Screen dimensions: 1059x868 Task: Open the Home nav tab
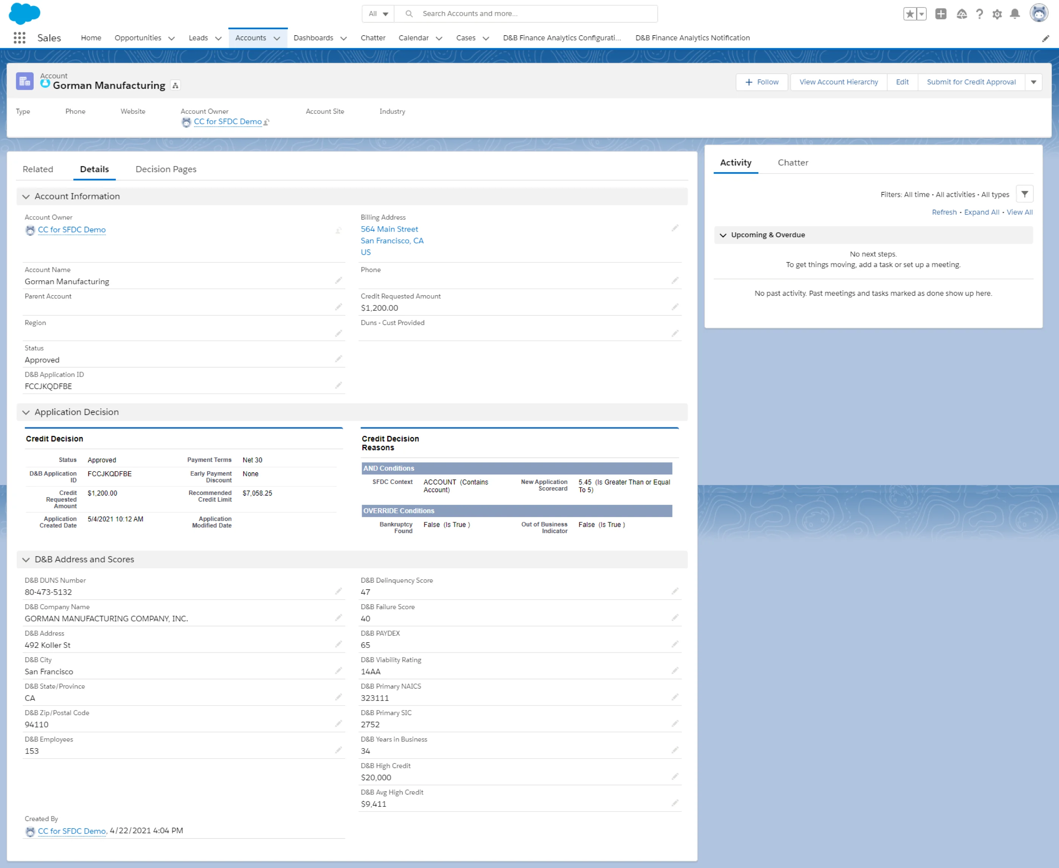tap(91, 38)
